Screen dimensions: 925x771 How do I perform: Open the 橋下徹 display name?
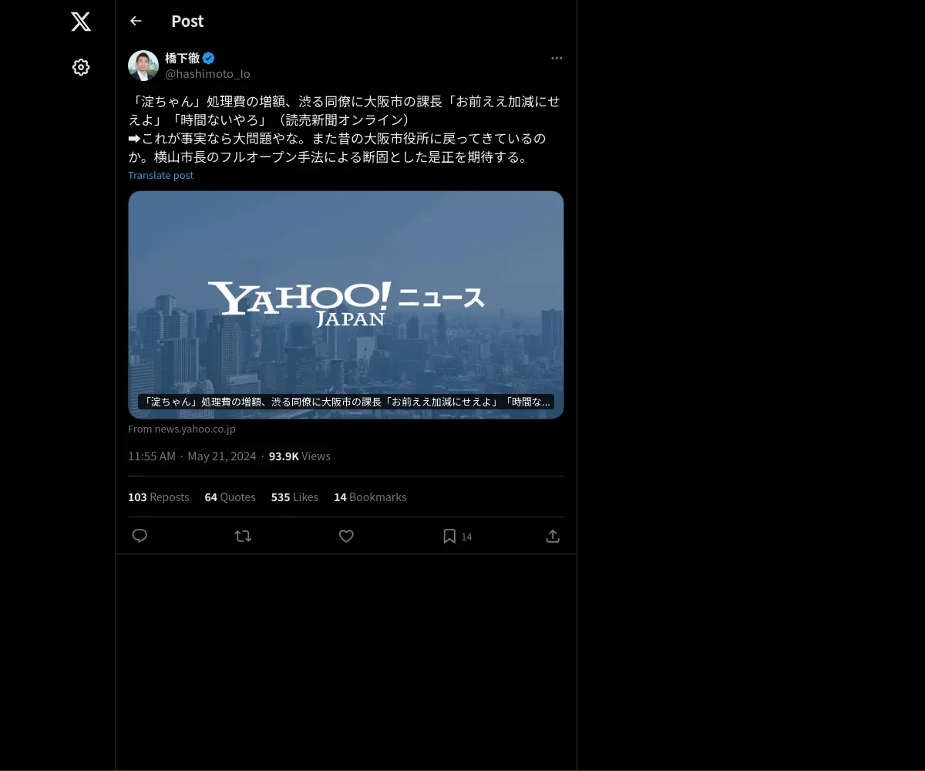tap(182, 58)
